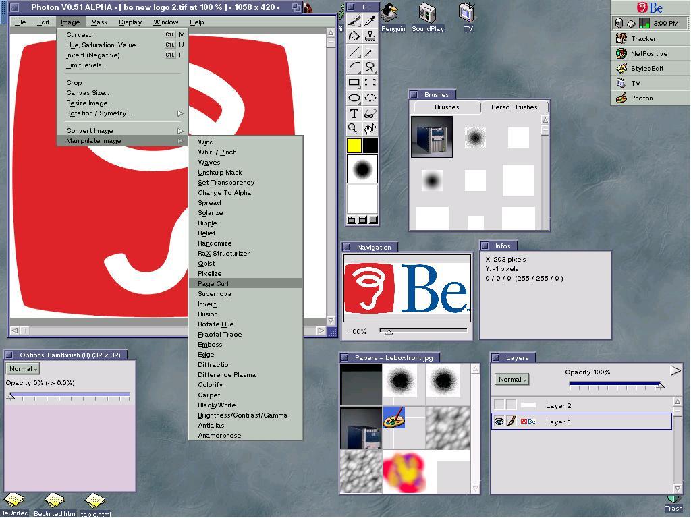
Task: Open the File menu
Action: [x=20, y=22]
